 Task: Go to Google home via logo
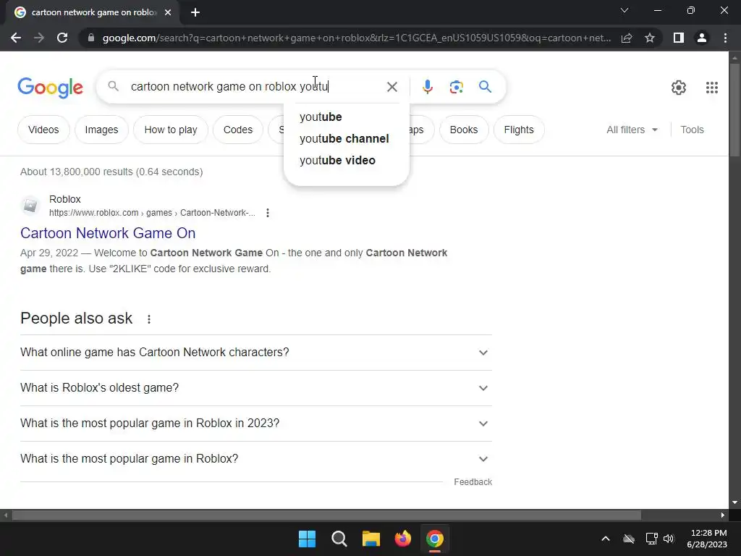pos(50,88)
